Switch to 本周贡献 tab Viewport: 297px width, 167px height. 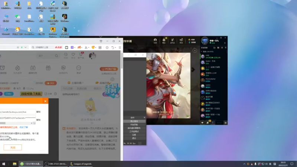(82, 88)
